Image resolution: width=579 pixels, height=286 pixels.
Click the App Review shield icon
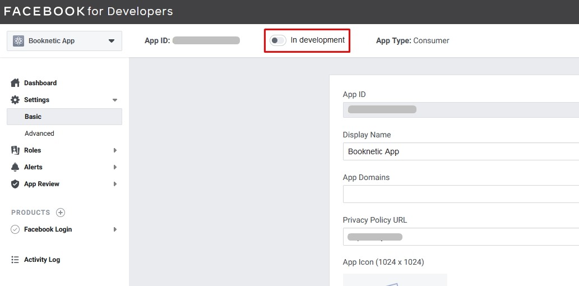(x=15, y=184)
